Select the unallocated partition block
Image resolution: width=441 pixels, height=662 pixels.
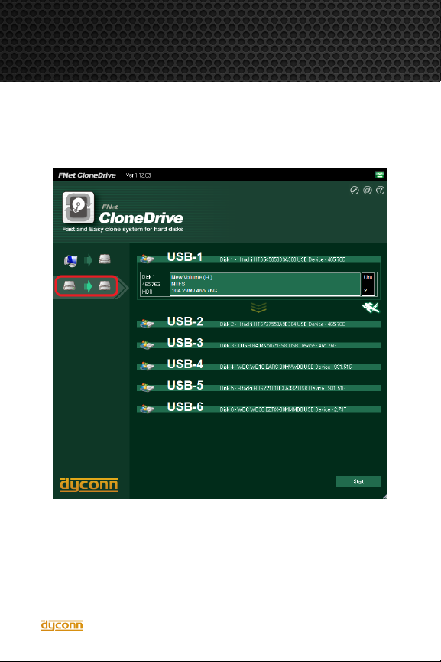368,284
